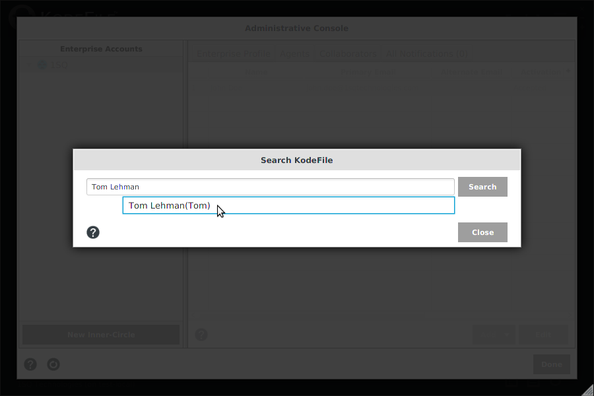Click the window resize grip at corner
Image resolution: width=594 pixels, height=396 pixels.
coord(588,390)
